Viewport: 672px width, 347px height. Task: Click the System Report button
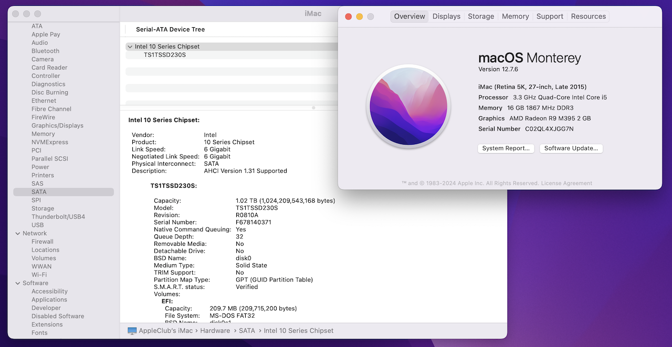tap(506, 148)
